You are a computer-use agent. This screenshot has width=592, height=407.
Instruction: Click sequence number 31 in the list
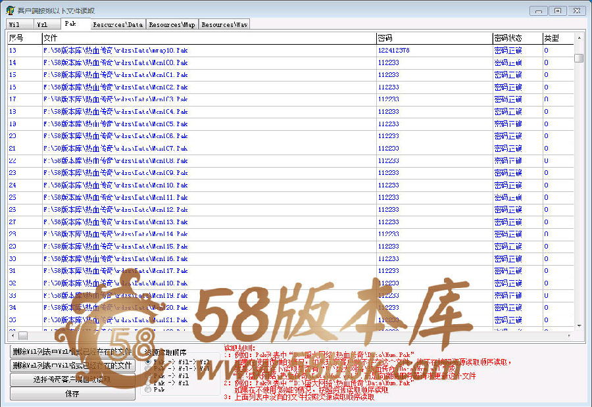click(12, 271)
